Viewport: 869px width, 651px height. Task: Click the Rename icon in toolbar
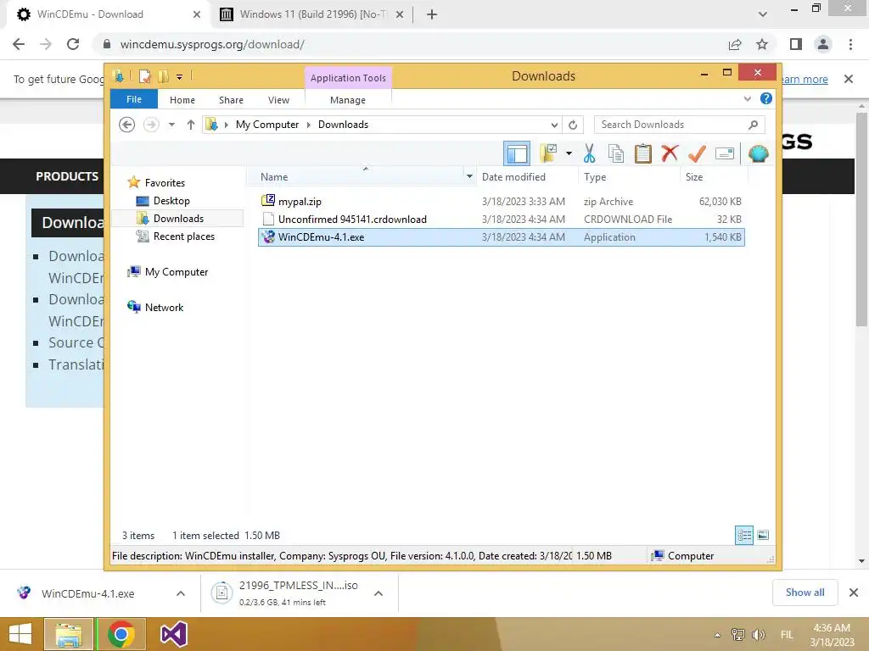pos(725,153)
